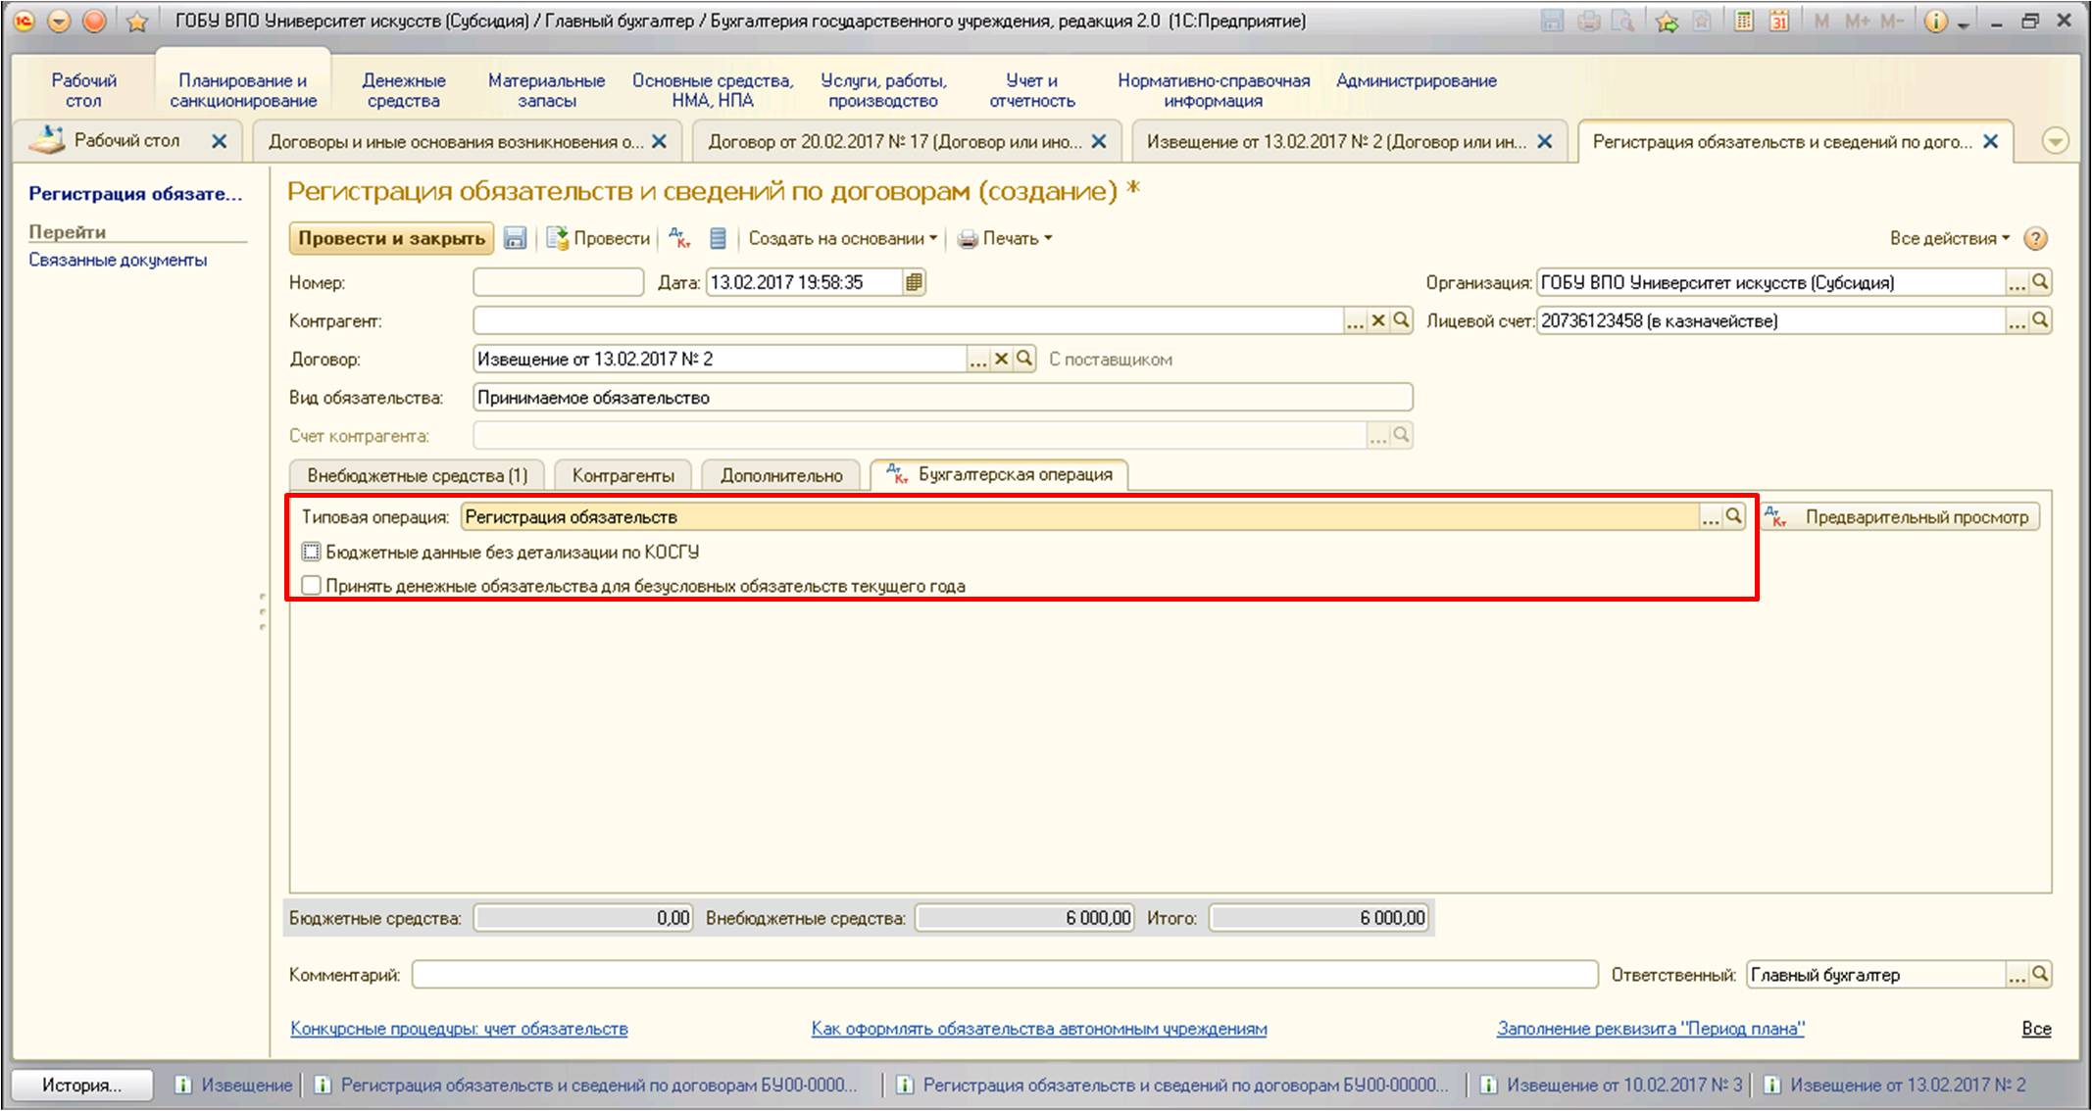Open the Печать dropdown menu
This screenshot has width=2092, height=1111.
coord(1005,238)
